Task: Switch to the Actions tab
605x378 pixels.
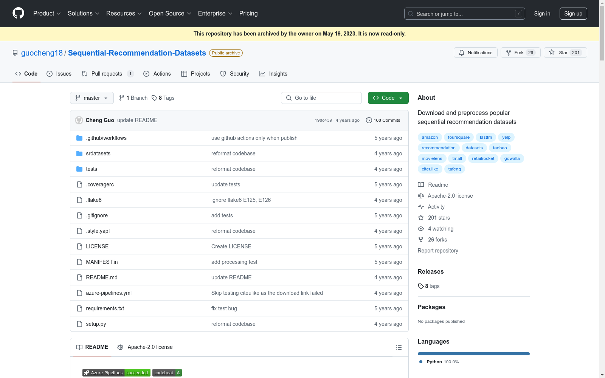Action: 157,74
